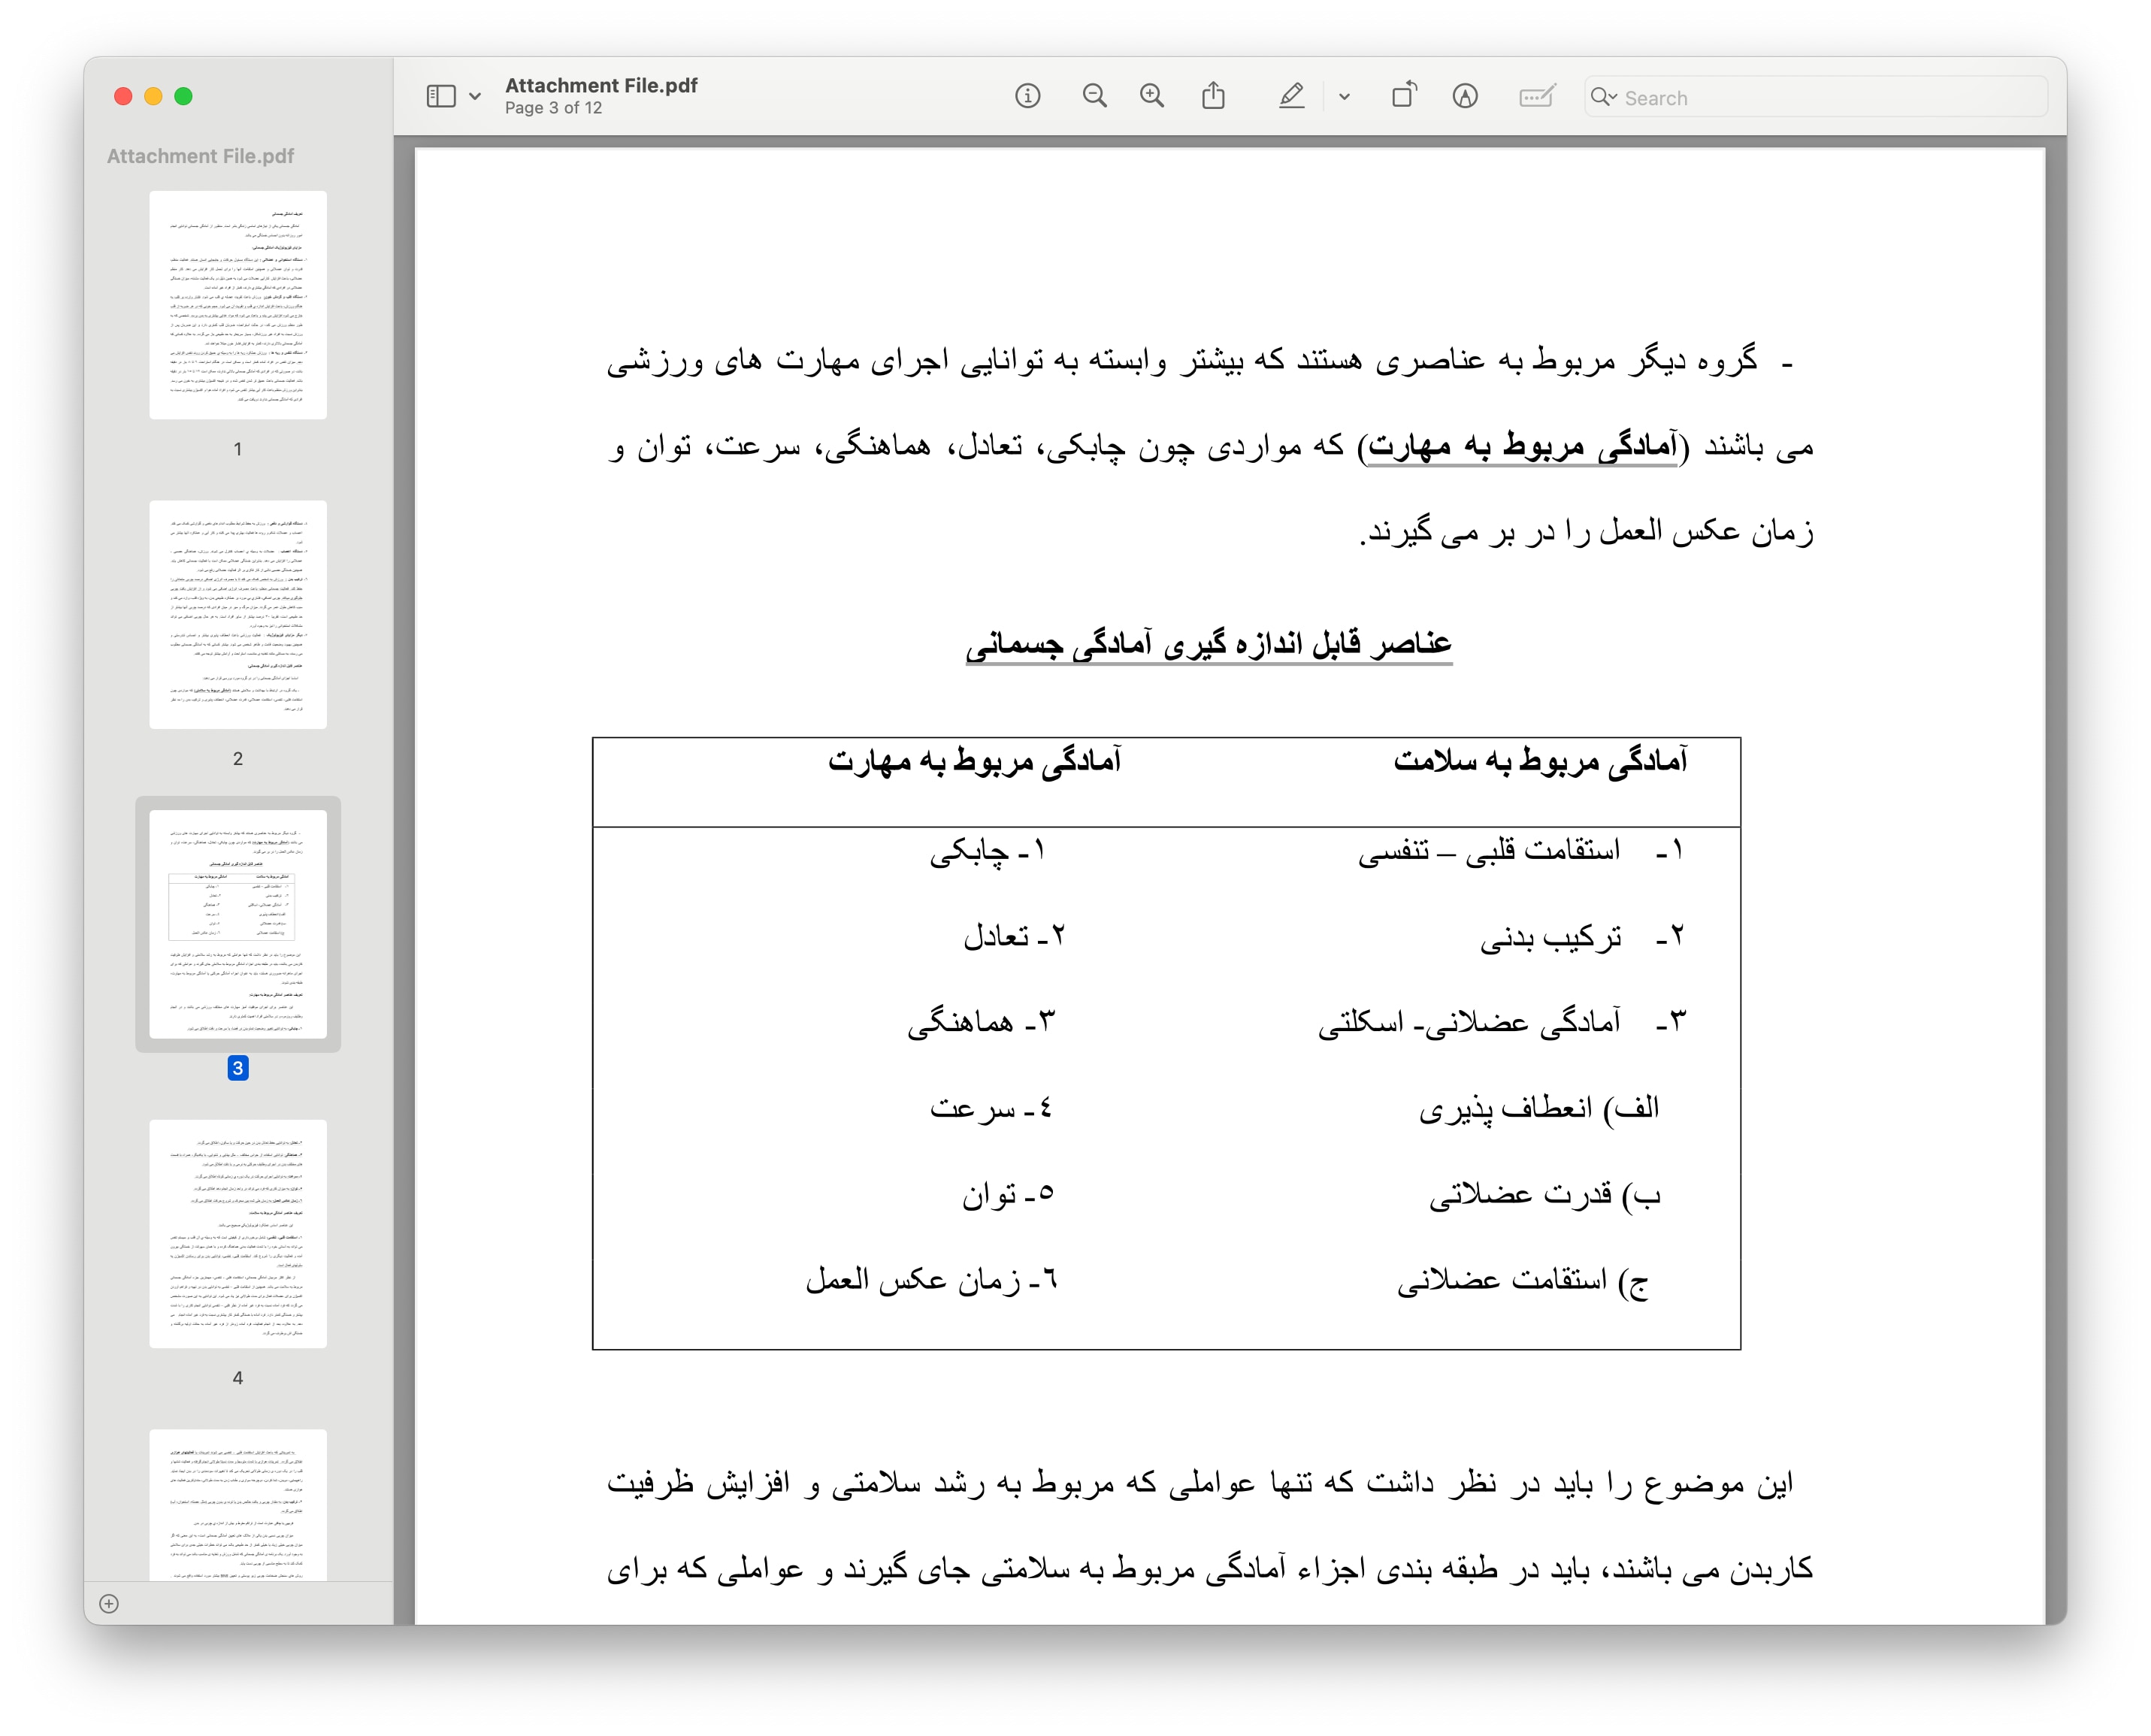Close the Preview window with the red button

coord(123,96)
